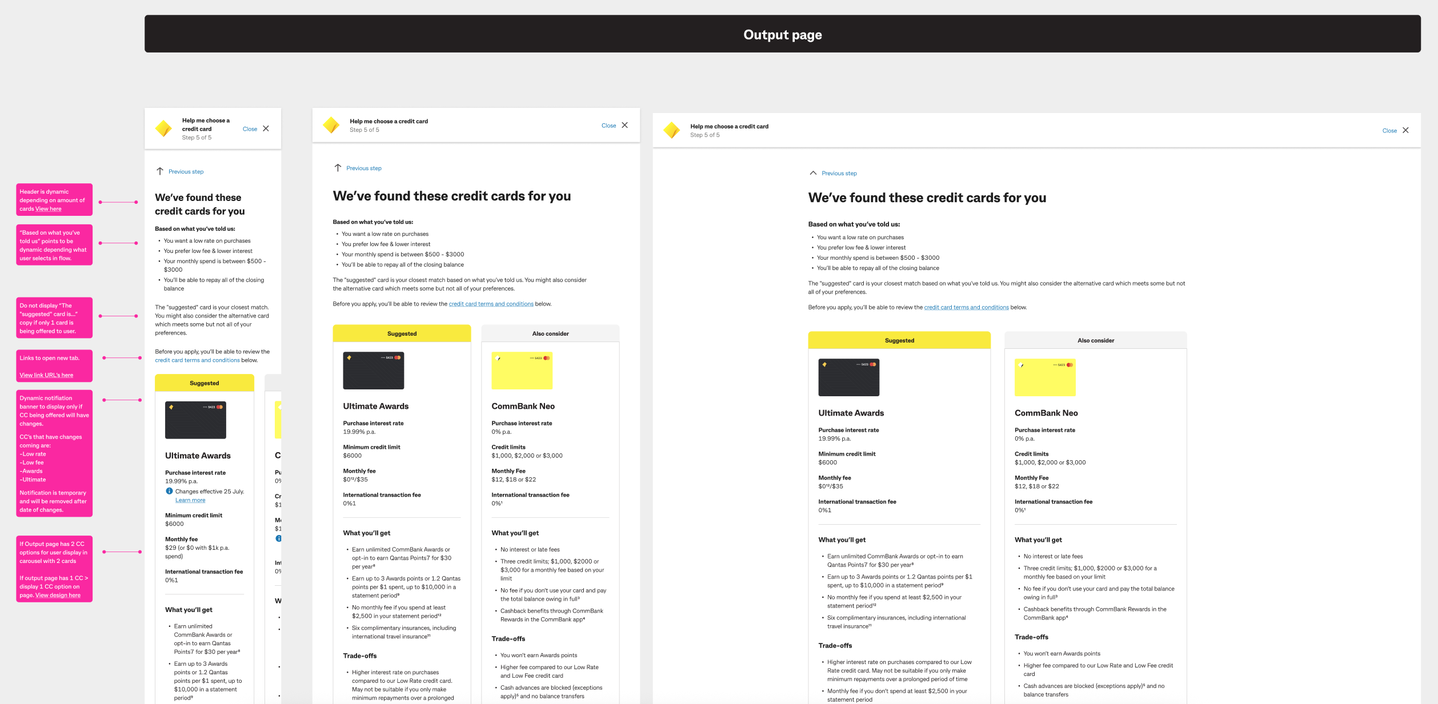Select the black Ultimate Awards card image in mobile layout

[195, 420]
